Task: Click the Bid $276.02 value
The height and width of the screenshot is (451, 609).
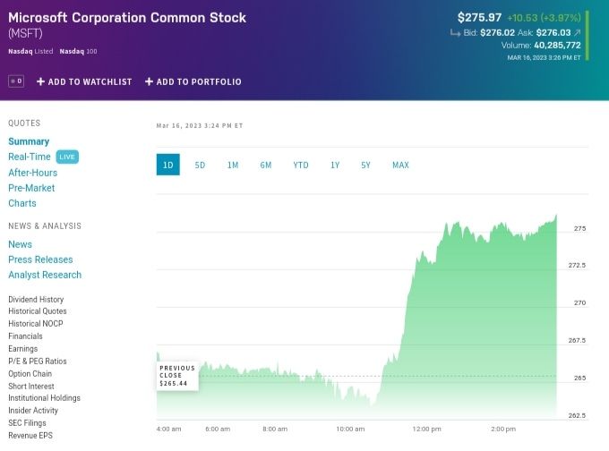Action: pyautogui.click(x=498, y=32)
